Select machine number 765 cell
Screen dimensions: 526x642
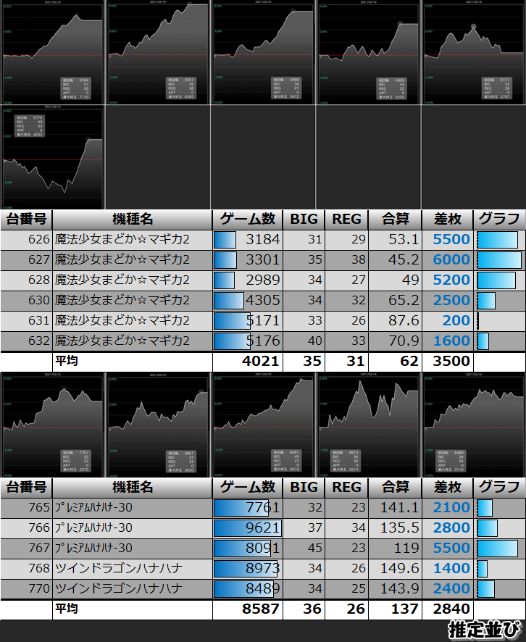[x=27, y=508]
